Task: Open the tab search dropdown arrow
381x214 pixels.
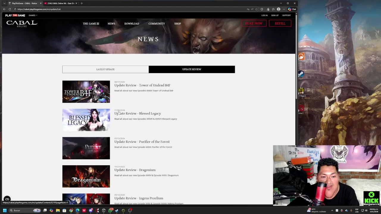Action: click(x=4, y=3)
